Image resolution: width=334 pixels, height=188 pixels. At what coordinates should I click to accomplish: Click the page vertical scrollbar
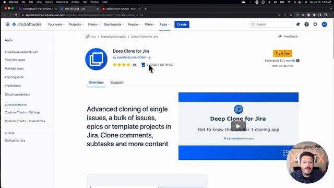(333, 38)
